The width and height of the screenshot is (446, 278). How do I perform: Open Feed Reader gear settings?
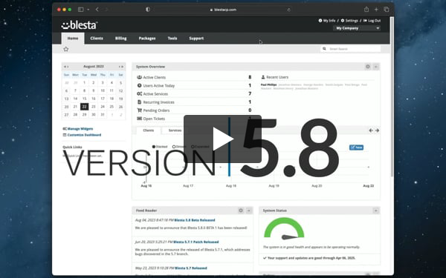pyautogui.click(x=241, y=211)
